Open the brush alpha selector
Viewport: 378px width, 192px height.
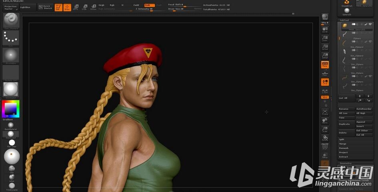tap(11, 56)
